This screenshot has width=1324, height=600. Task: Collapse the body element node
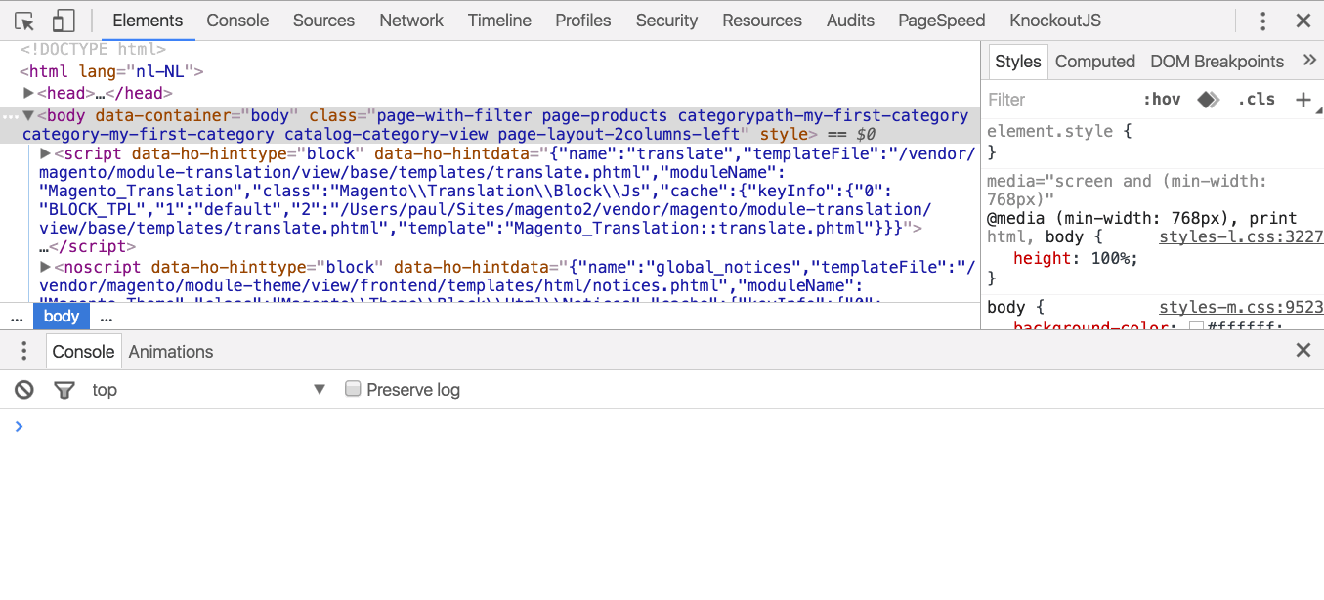(x=28, y=116)
